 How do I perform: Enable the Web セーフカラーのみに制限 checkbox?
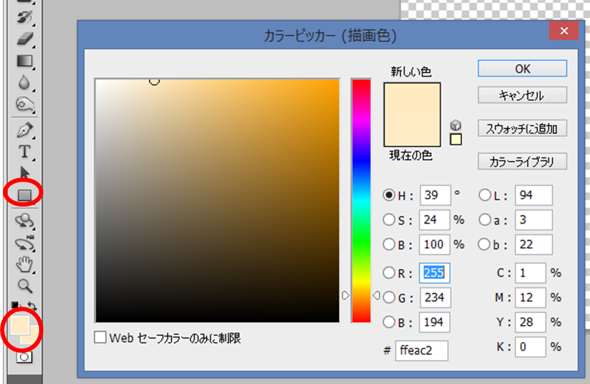101,339
